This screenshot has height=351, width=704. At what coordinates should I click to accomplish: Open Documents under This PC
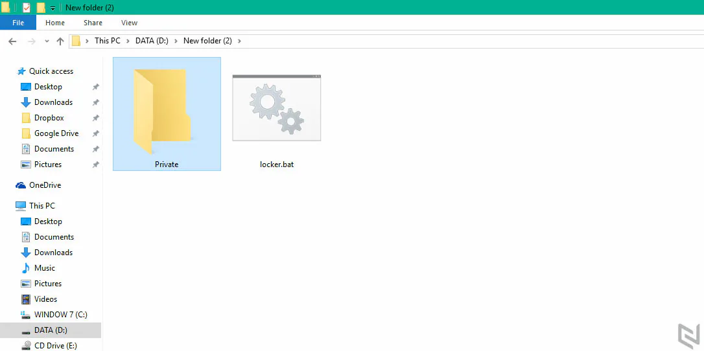tap(54, 237)
